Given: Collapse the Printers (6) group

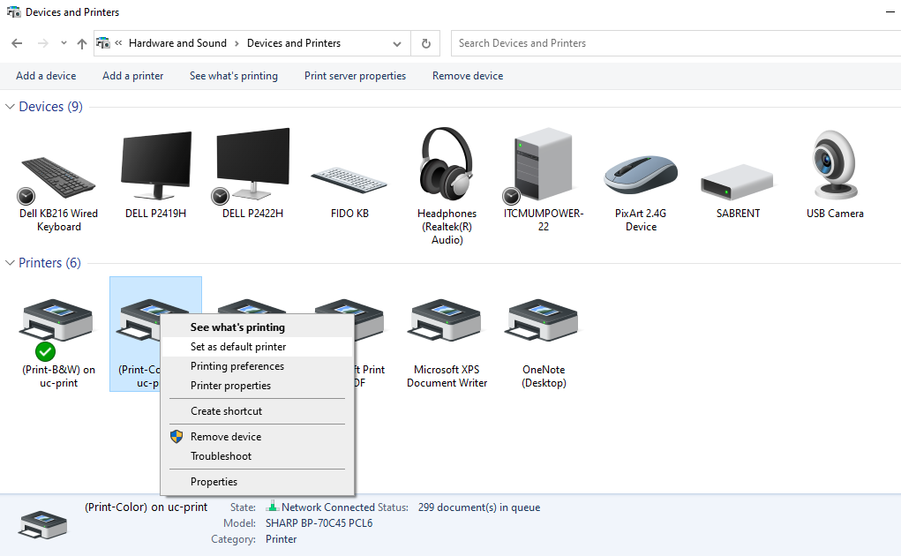Looking at the screenshot, I should click(11, 263).
